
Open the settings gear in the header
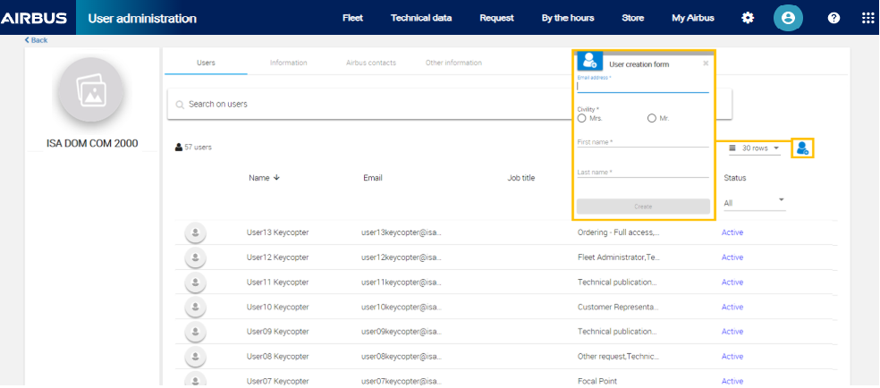pyautogui.click(x=748, y=18)
